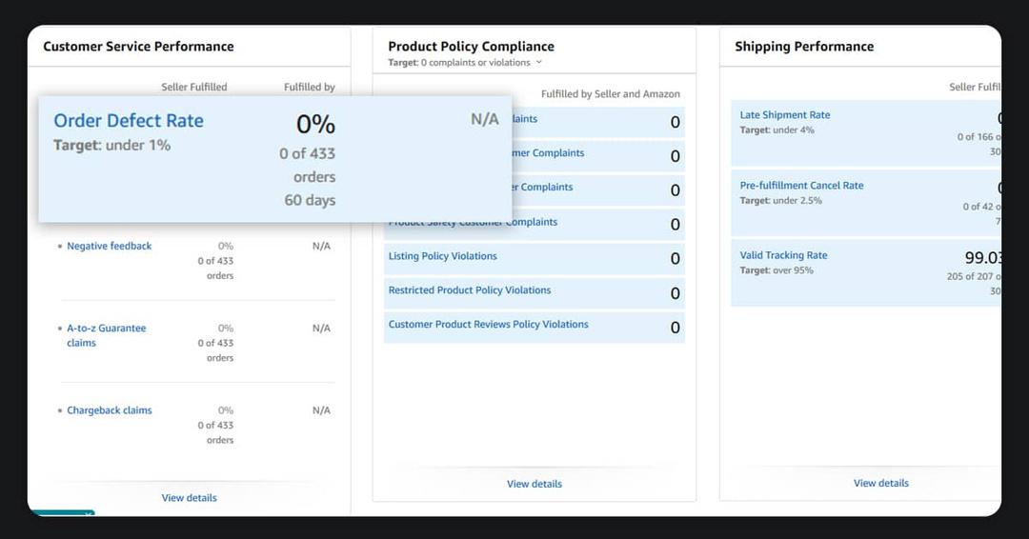Open the Valid Tracking Rate metric
Viewport: 1029px width, 539px height.
783,255
